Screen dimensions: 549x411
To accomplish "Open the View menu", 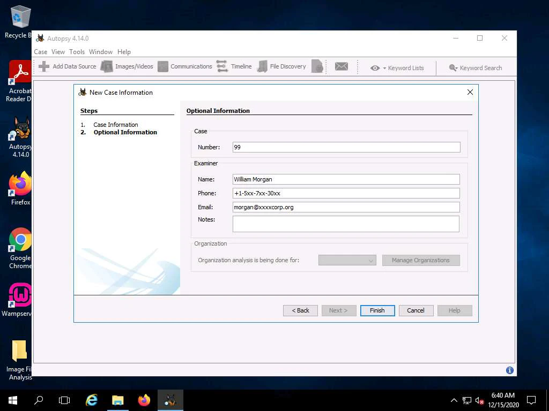I will pyautogui.click(x=58, y=52).
